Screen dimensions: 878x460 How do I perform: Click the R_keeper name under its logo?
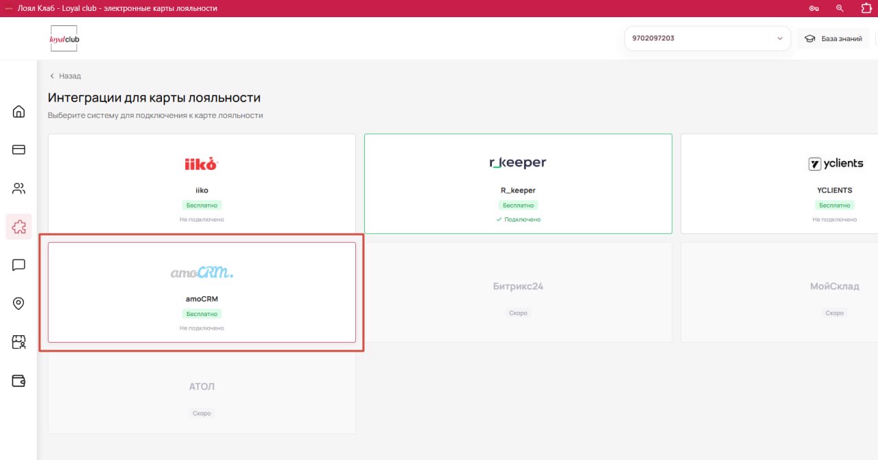(x=518, y=190)
